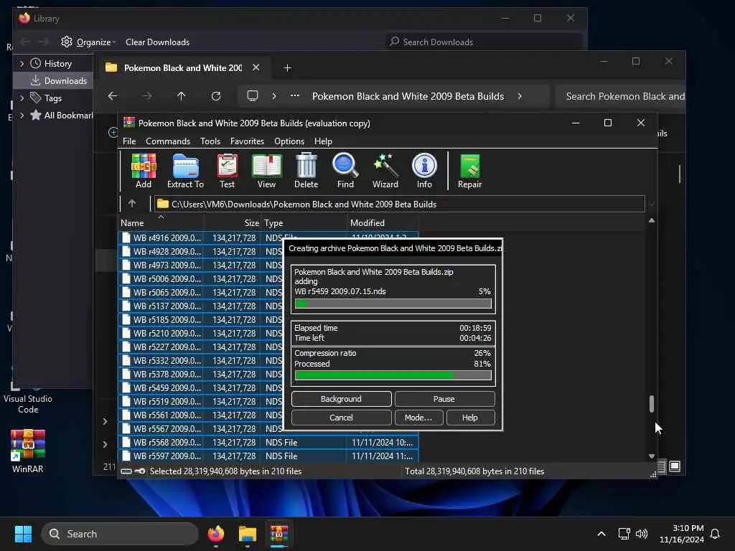Go back in File Explorer
The height and width of the screenshot is (551, 735).
tap(113, 96)
